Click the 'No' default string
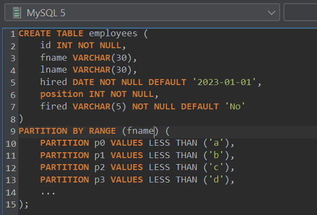Screen dimensions: 317x215 pos(235,107)
